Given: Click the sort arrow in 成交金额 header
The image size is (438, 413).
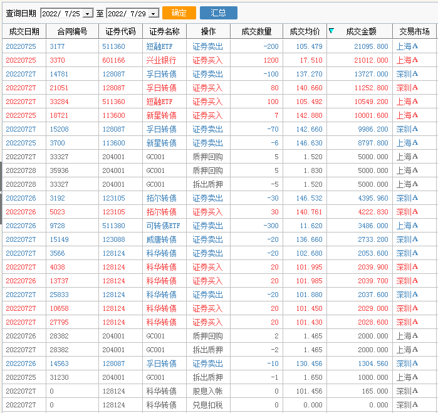Looking at the screenshot, I should (x=331, y=31).
